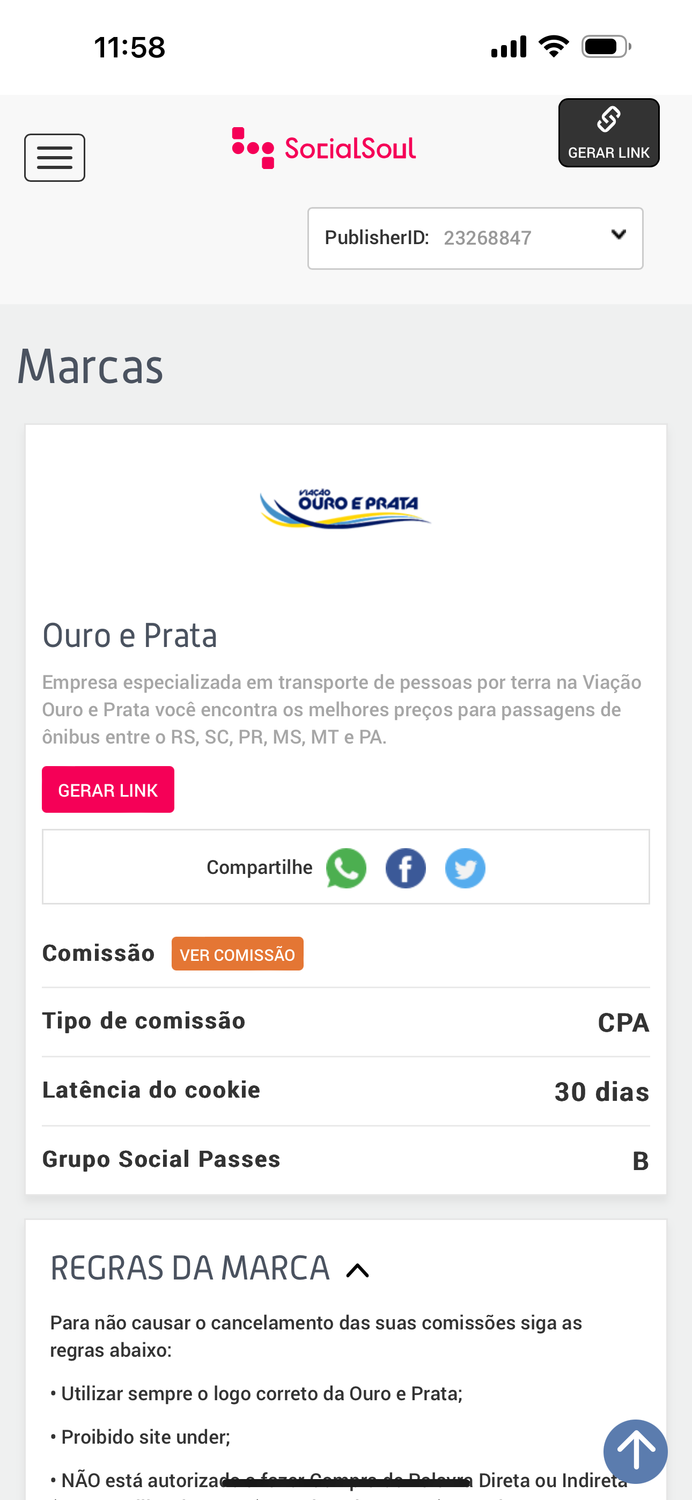
Task: Share via the Twitter icon
Action: (x=465, y=867)
